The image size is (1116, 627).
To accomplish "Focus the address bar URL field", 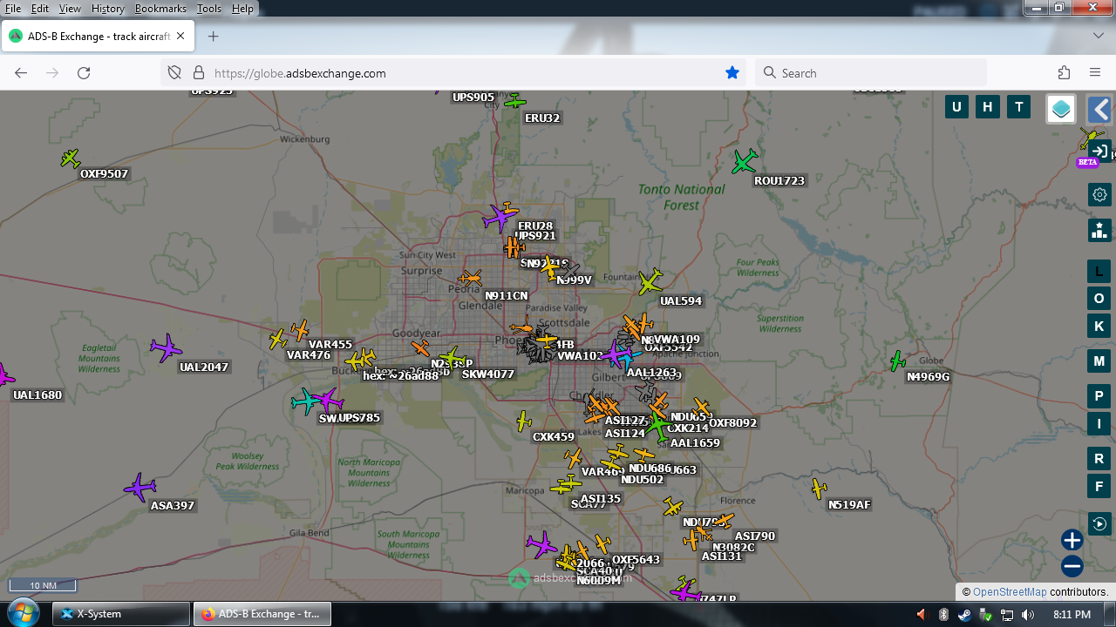I will pos(453,73).
